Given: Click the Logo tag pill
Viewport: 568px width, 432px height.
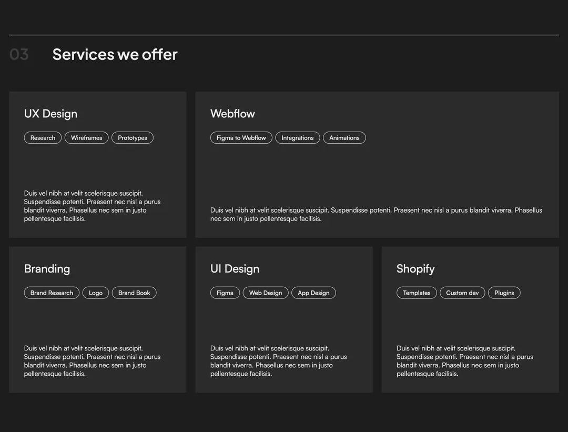Looking at the screenshot, I should [x=96, y=293].
